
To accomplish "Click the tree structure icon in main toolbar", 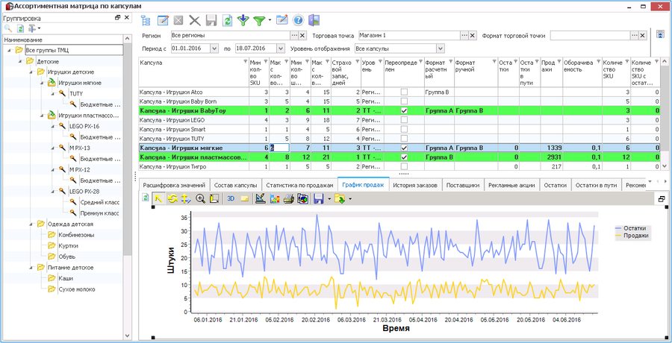I will [146, 20].
